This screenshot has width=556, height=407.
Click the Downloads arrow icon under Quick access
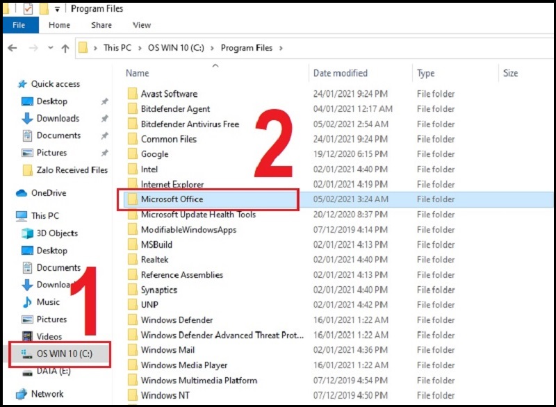27,119
